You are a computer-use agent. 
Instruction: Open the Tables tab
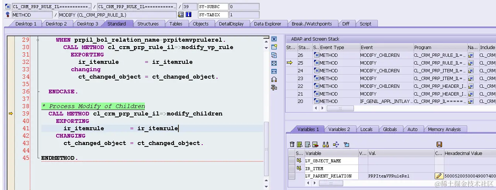pos(176,24)
